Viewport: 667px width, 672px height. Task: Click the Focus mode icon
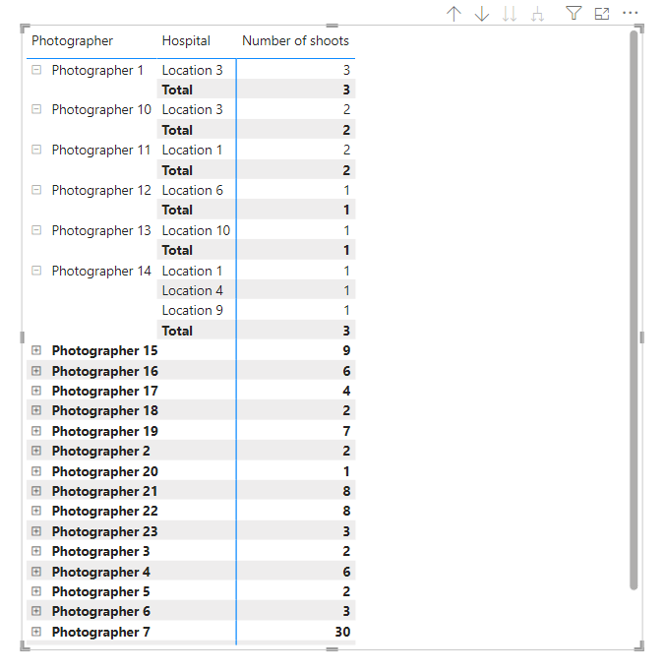point(602,14)
